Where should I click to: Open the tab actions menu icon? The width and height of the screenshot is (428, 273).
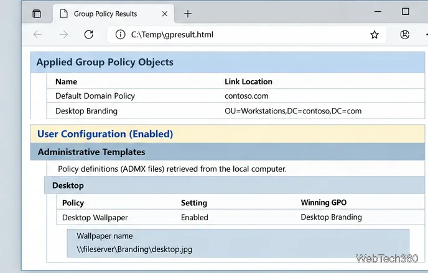click(37, 14)
